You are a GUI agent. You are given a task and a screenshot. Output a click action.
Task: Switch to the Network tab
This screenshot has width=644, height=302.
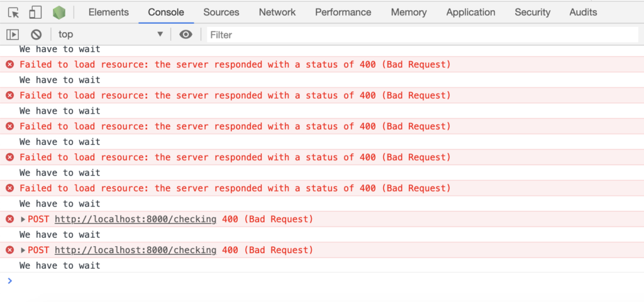click(x=277, y=13)
